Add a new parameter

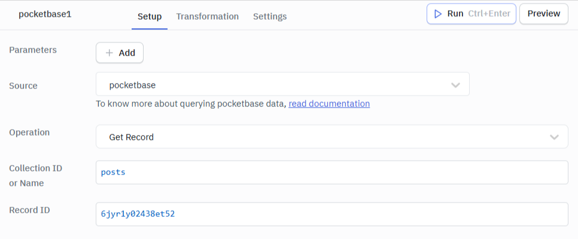(x=120, y=53)
